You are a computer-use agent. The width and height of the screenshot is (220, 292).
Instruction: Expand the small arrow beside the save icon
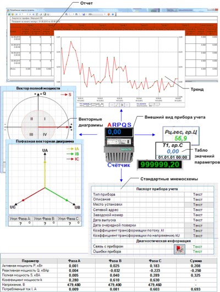coord(86,14)
